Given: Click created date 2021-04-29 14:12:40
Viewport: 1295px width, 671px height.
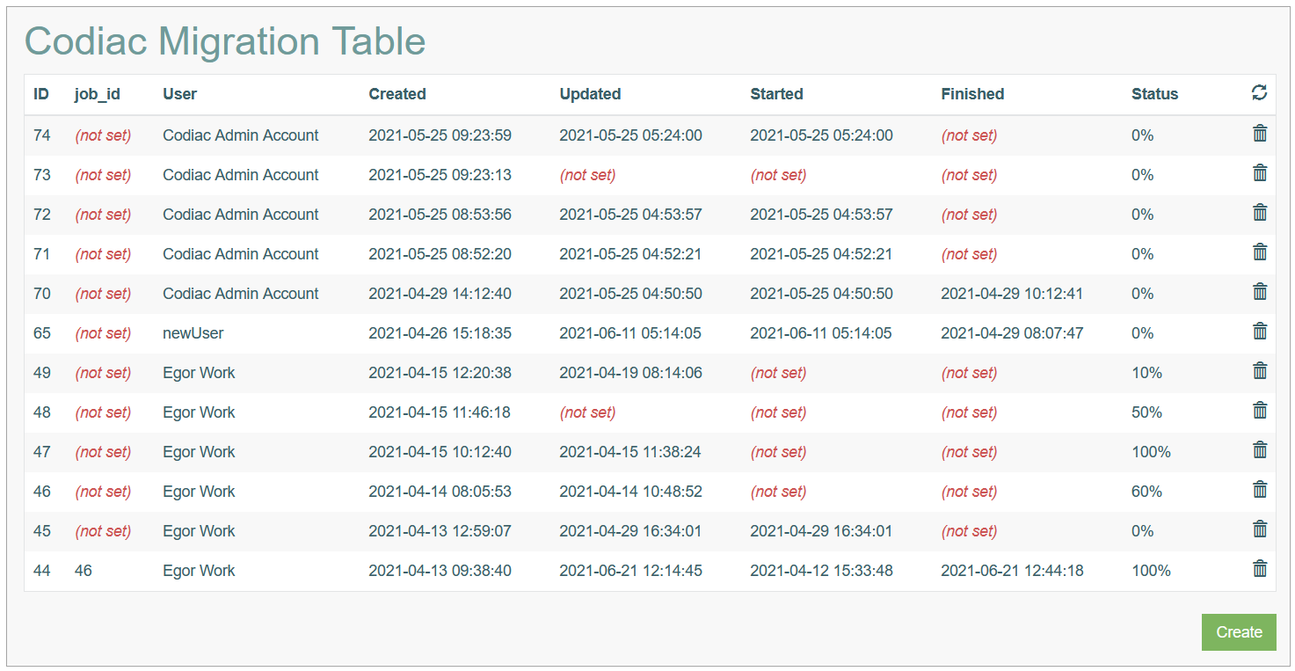Looking at the screenshot, I should (x=440, y=294).
